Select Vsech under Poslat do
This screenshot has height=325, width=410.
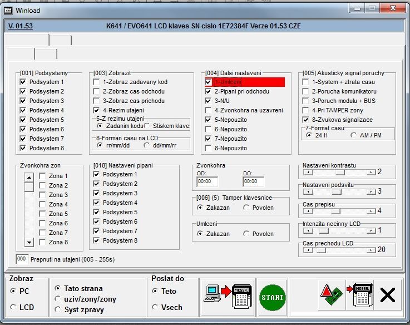(x=155, y=307)
